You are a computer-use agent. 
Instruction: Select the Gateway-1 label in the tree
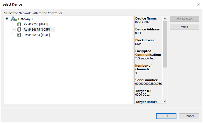[x=26, y=19]
